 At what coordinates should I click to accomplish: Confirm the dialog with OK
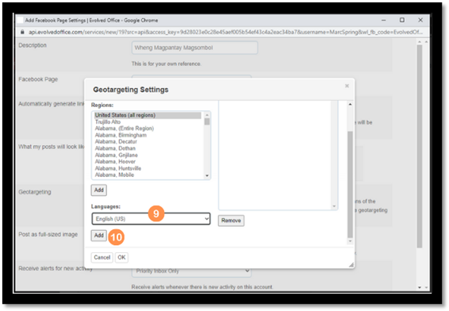[x=121, y=258]
